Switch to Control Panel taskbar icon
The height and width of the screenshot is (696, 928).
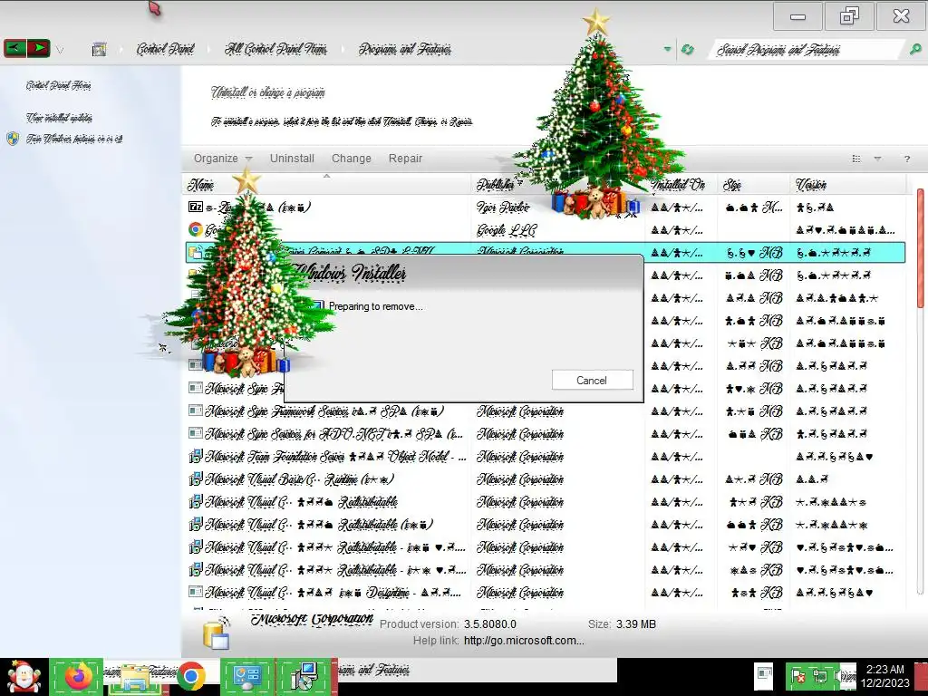tap(247, 676)
